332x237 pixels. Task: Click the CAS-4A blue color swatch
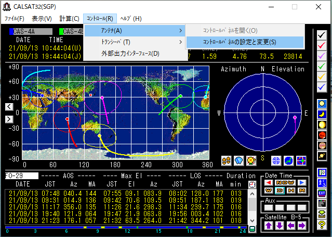pyautogui.click(x=11, y=31)
